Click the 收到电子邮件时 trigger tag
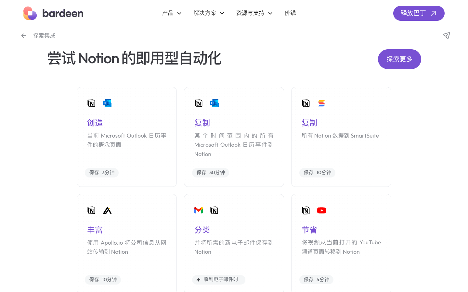This screenshot has width=468, height=292. (x=218, y=280)
